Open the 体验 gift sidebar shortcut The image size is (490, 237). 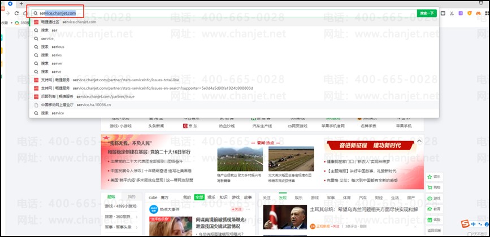[x=433, y=220]
